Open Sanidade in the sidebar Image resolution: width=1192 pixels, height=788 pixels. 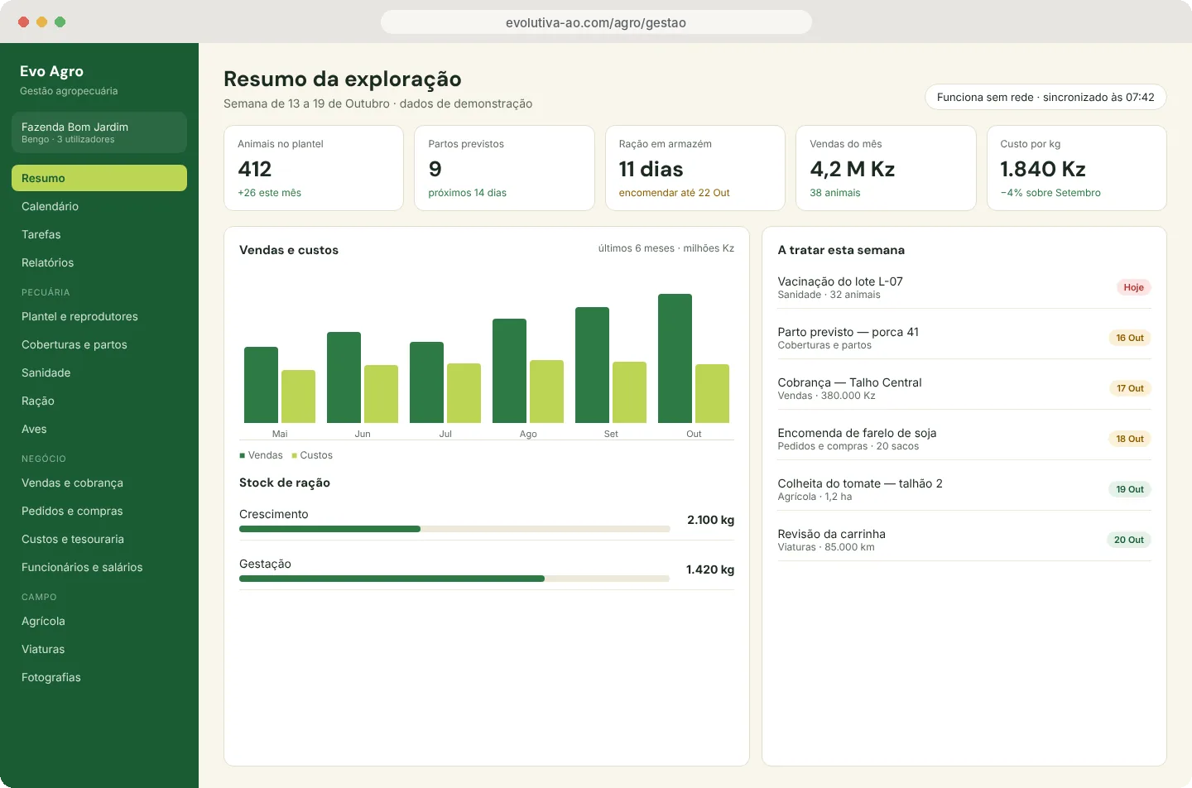tap(99, 372)
